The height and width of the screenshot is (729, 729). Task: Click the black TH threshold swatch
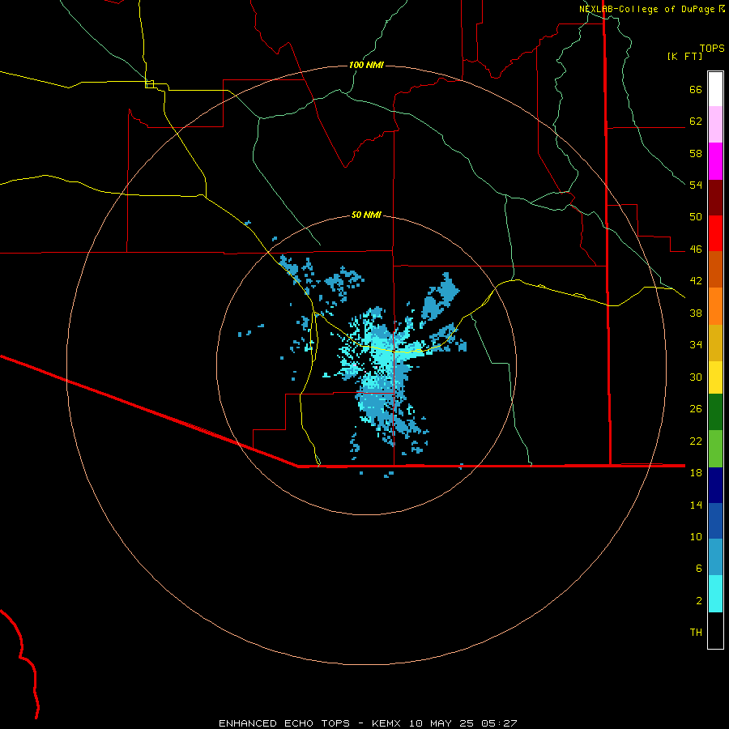tap(715, 630)
